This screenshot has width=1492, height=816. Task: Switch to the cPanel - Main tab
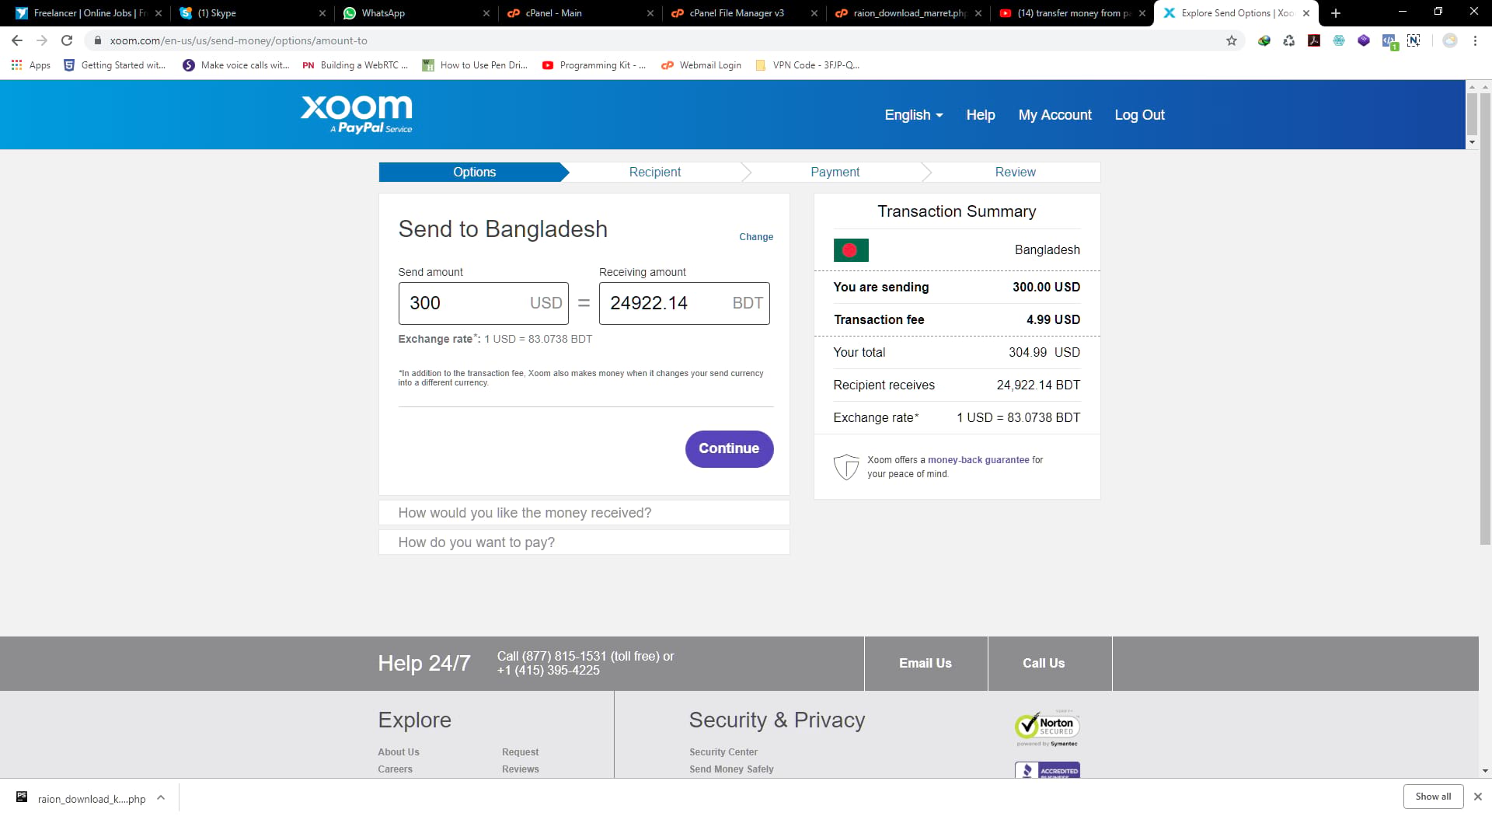coord(579,13)
